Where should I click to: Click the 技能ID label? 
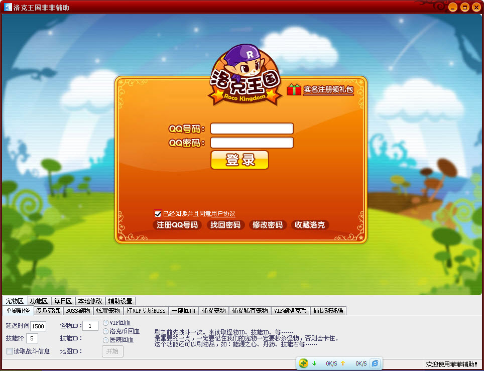pos(71,338)
